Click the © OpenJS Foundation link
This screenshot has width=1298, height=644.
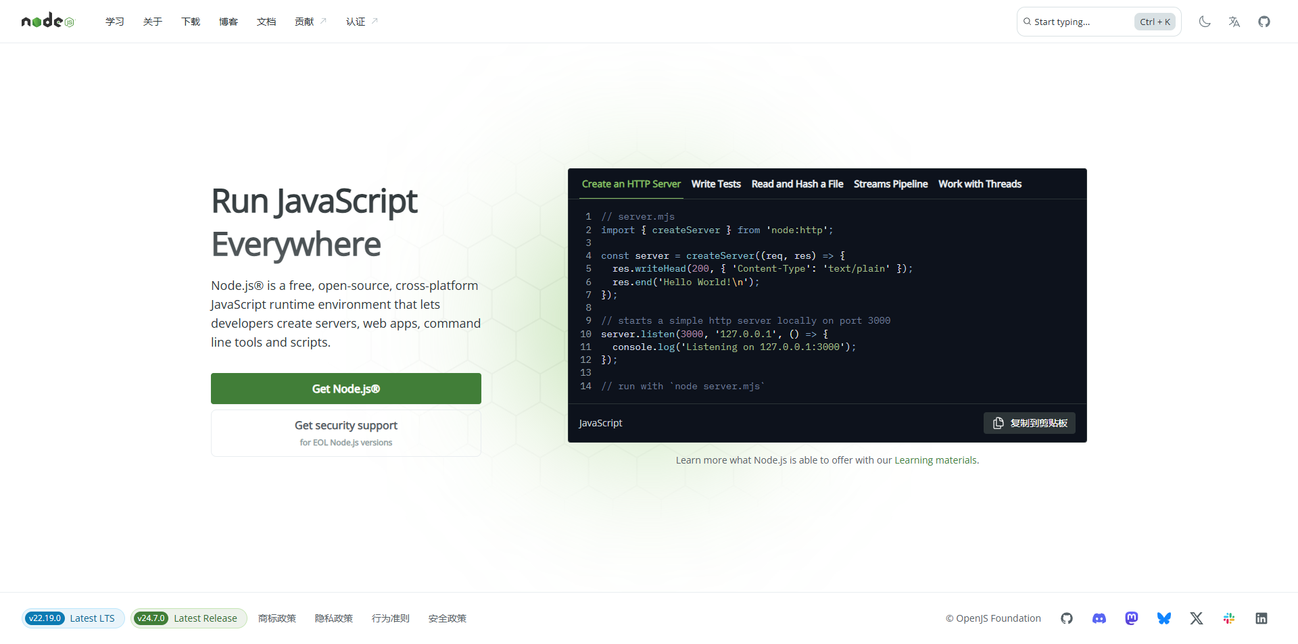pos(993,618)
